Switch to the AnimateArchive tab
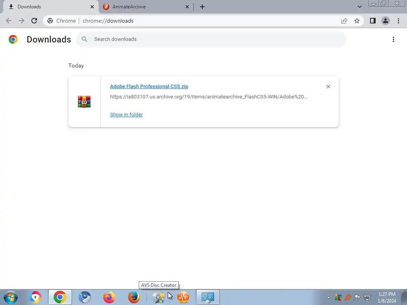 click(x=146, y=7)
